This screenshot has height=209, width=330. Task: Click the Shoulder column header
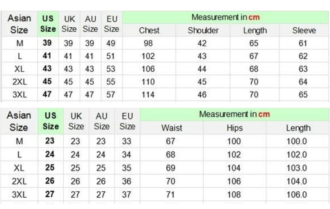(x=203, y=31)
